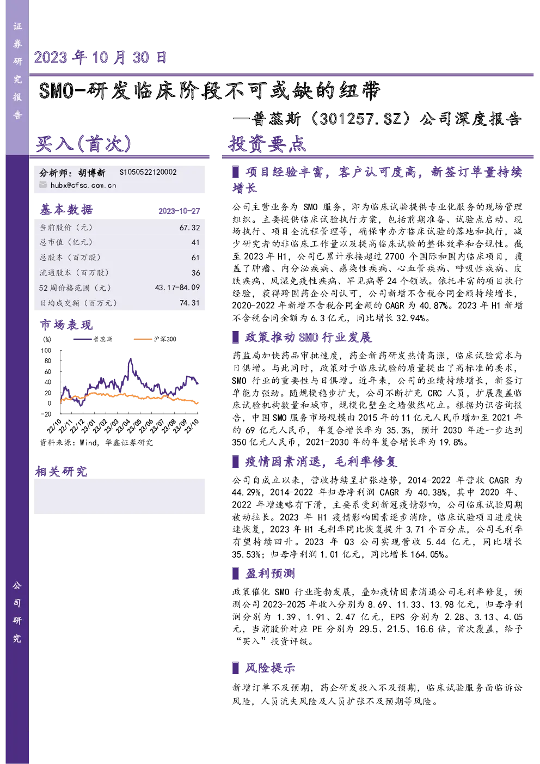Select analyst name 胡博新
The width and height of the screenshot is (540, 764).
(91, 173)
